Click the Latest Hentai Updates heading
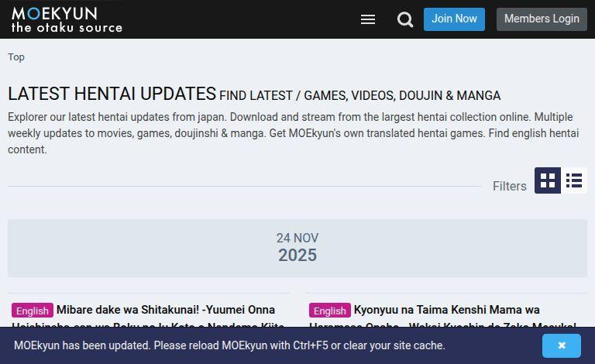The height and width of the screenshot is (364, 595). click(x=112, y=94)
